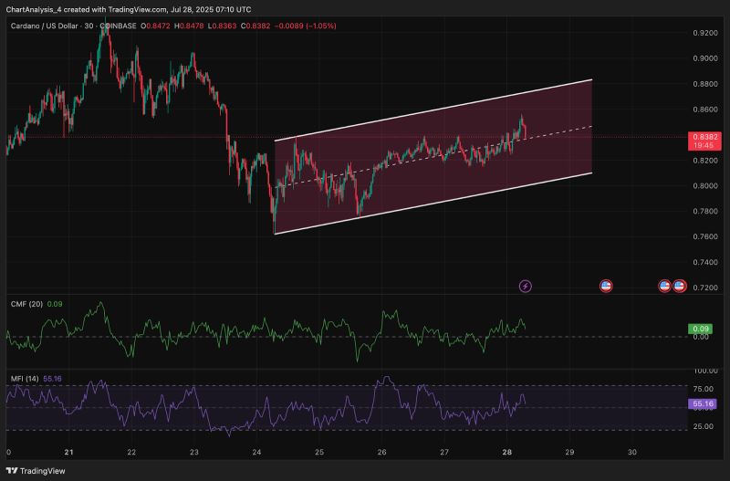The height and width of the screenshot is (481, 730).
Task: Click date 28 on the time axis
Action: [506, 452]
